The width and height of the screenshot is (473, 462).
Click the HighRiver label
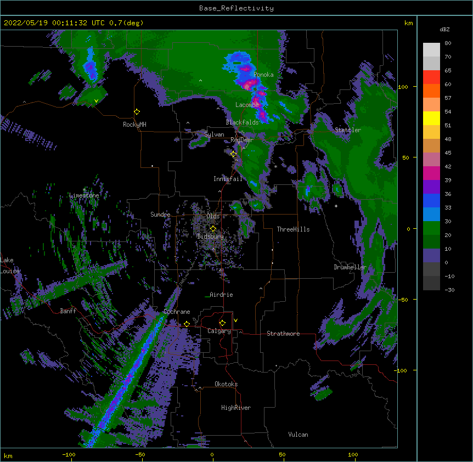click(236, 408)
